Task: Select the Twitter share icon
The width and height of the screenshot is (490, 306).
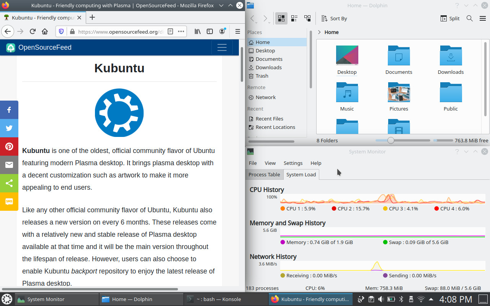Action: pyautogui.click(x=9, y=128)
